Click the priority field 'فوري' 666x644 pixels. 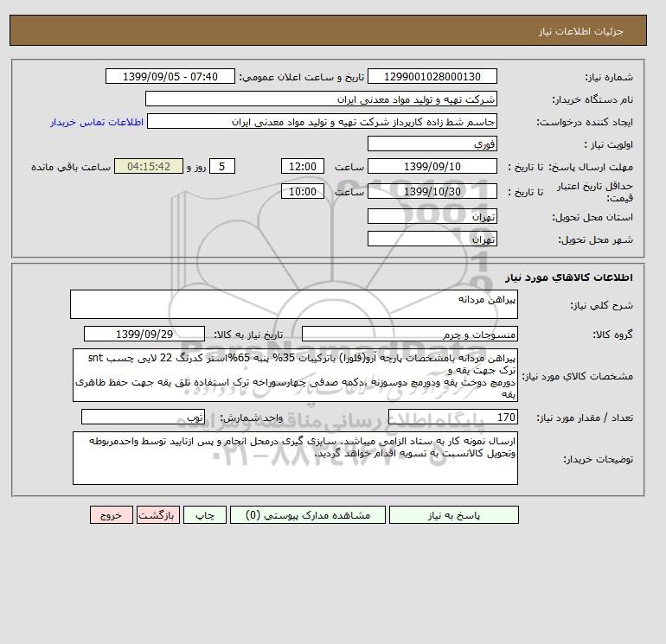pos(432,143)
